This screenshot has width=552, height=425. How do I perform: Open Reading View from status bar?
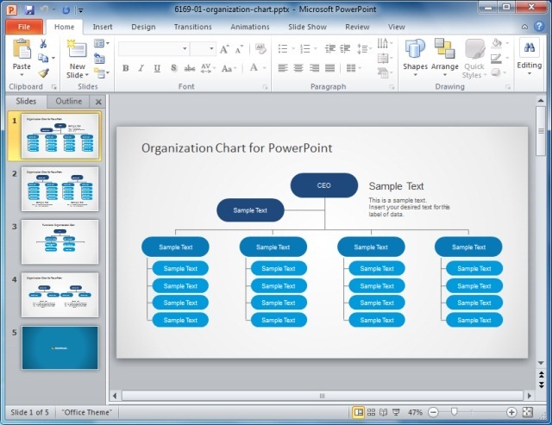(383, 412)
